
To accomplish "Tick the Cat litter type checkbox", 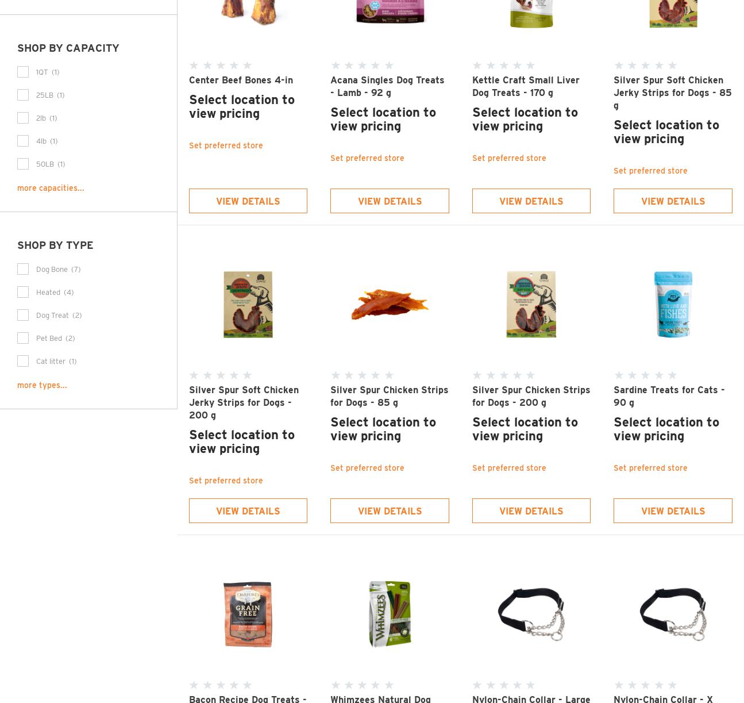I will (x=23, y=361).
